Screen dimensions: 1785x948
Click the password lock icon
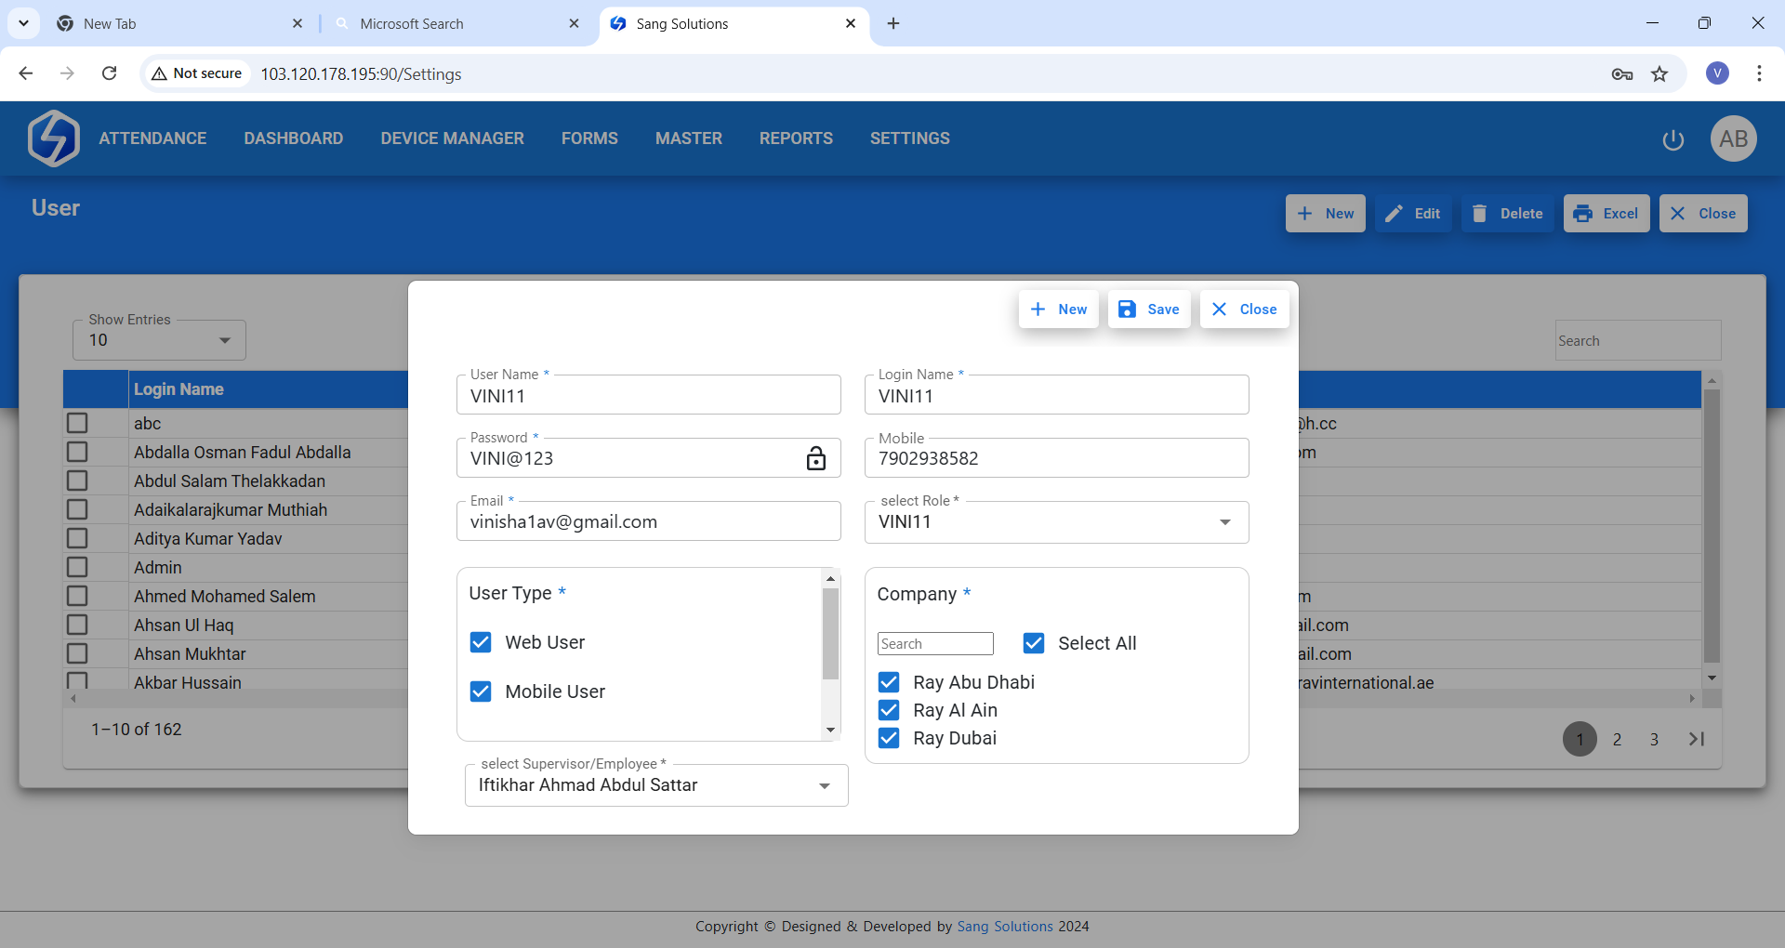pyautogui.click(x=815, y=458)
